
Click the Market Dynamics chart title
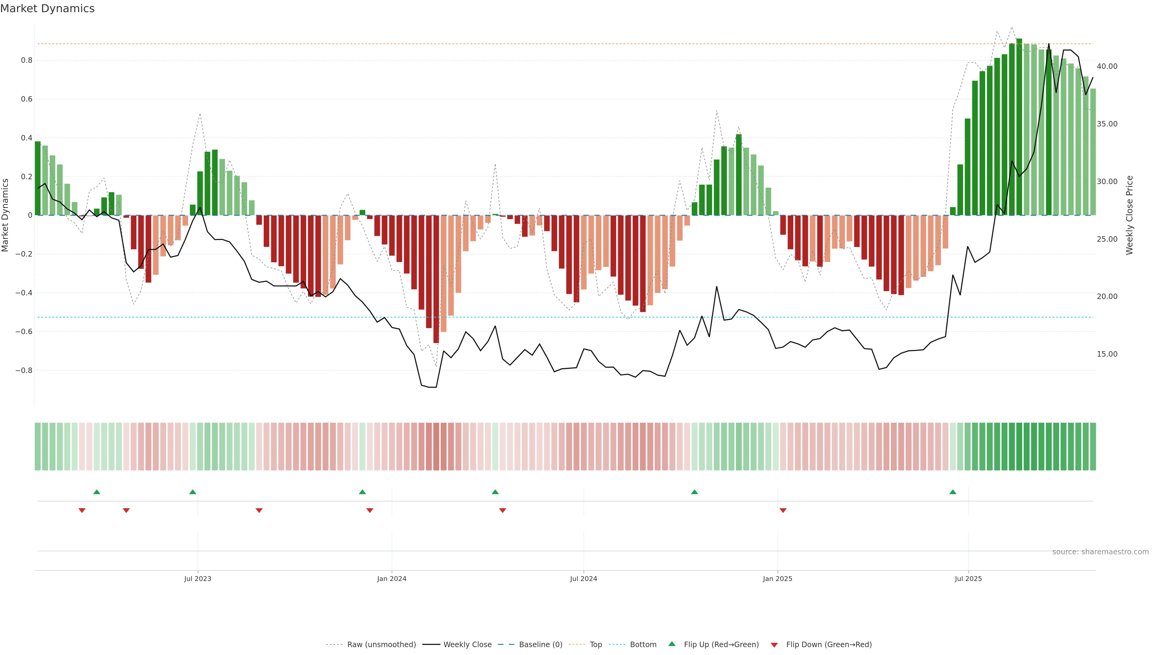(x=48, y=8)
